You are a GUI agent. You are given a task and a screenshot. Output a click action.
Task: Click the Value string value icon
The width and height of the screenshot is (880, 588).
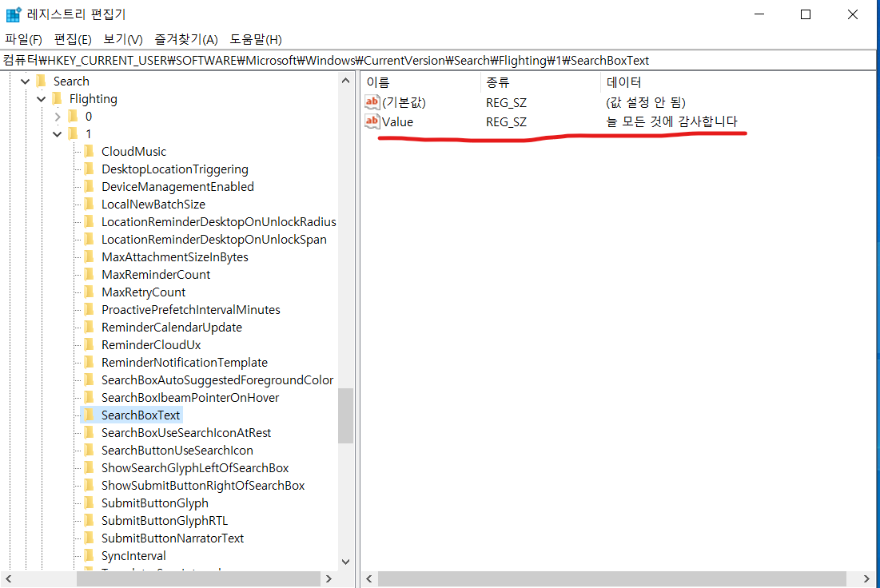pos(372,121)
